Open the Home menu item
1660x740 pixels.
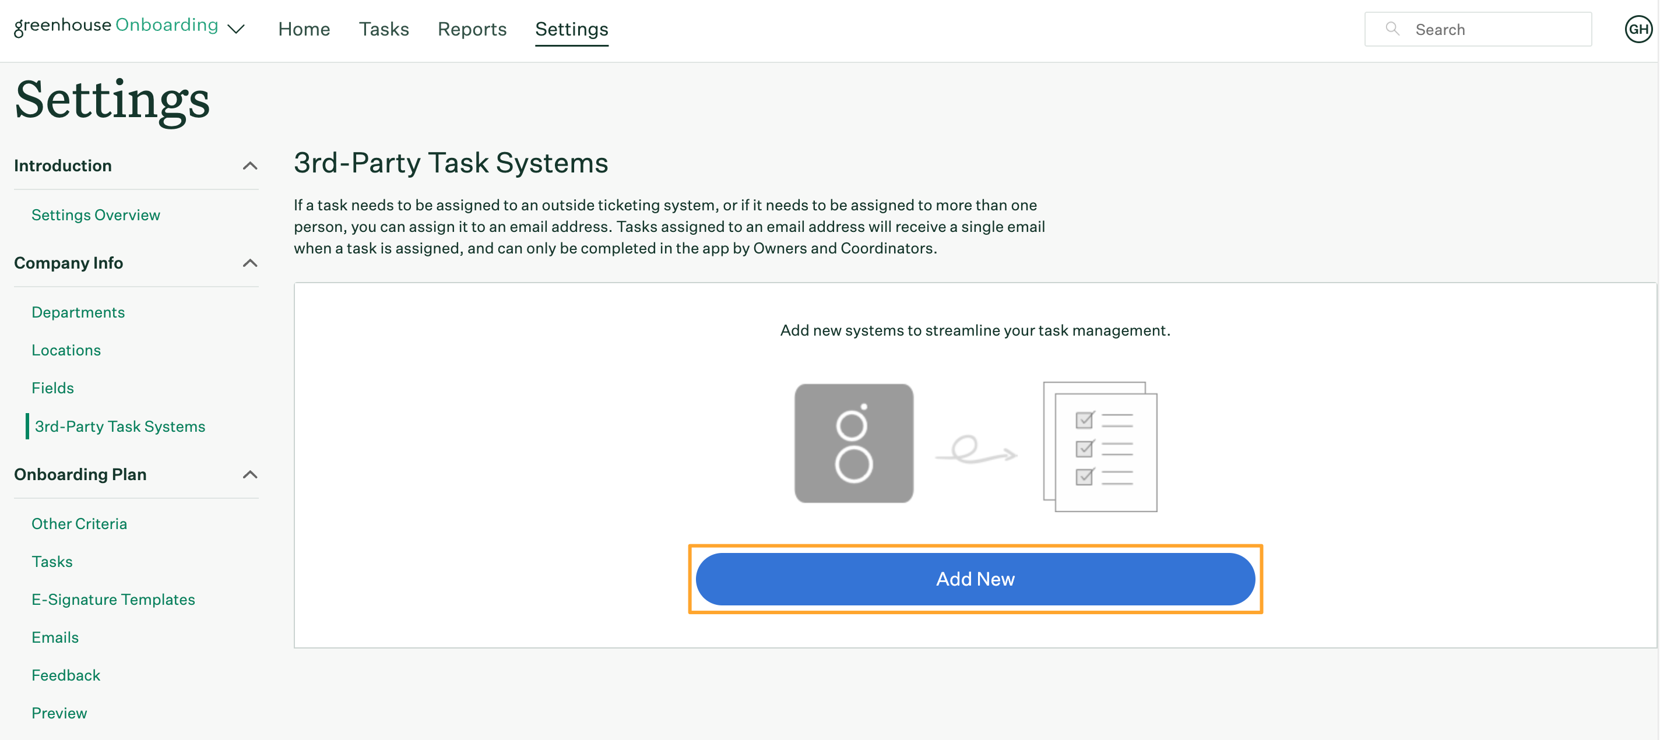[304, 29]
